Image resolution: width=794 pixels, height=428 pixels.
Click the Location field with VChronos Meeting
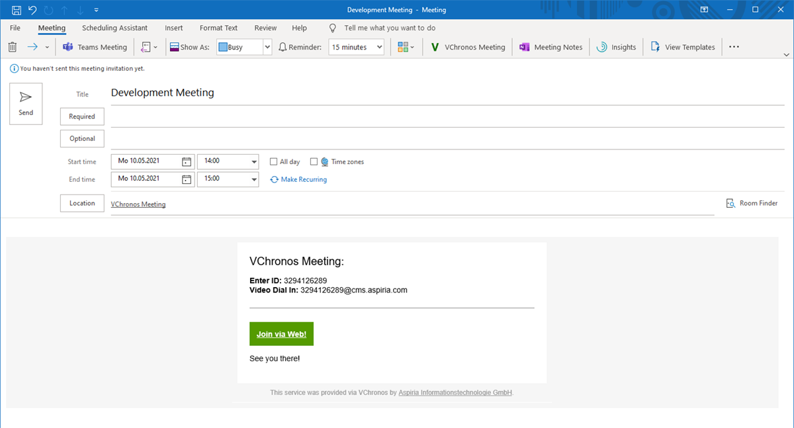[412, 204]
